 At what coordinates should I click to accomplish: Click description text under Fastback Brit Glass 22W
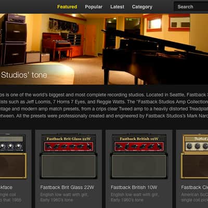[64, 197]
